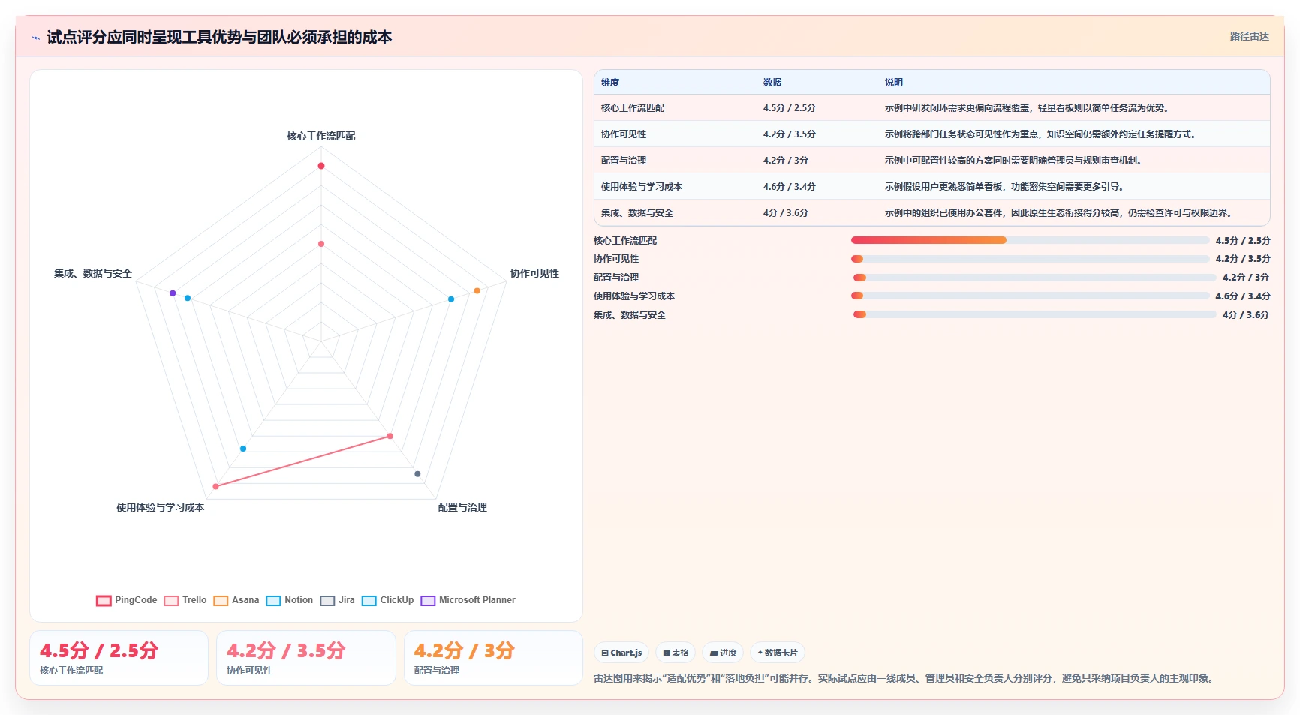Select the 配置与治理 table cell
1300x715 pixels.
coord(676,161)
